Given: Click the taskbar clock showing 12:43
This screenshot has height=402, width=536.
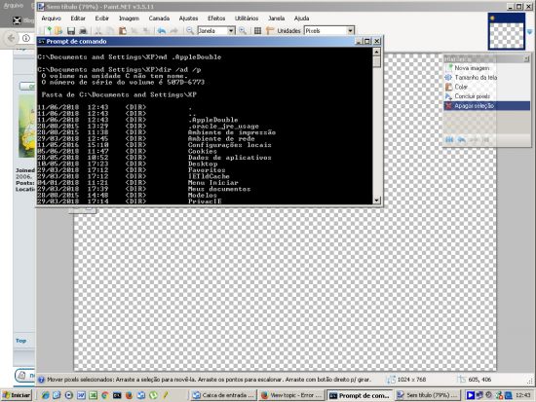Looking at the screenshot, I should 523,395.
